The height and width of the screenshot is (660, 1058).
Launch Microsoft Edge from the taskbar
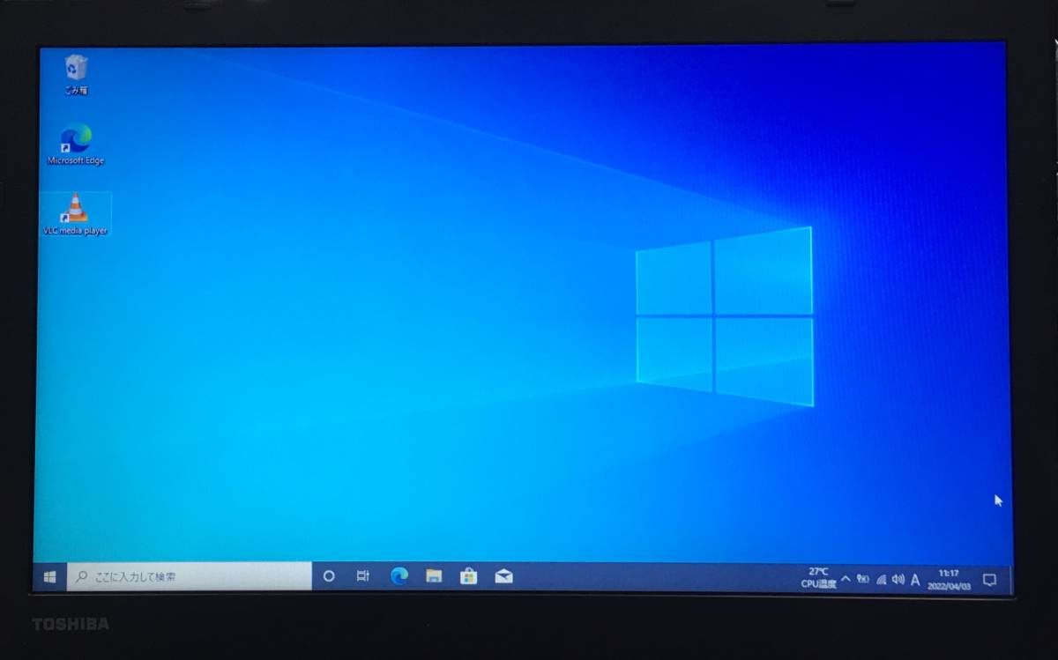[x=399, y=576]
